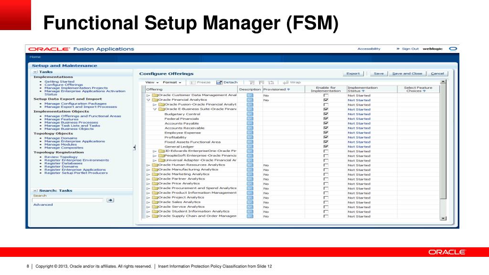Check Oracle Supply Chain and Order Management checkbox

tap(326, 216)
